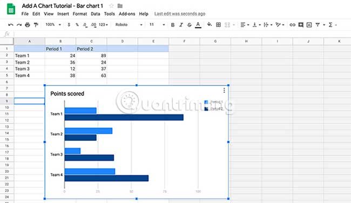The image size is (351, 203).
Task: Open the Roboto font dropdown
Action: pyautogui.click(x=129, y=25)
